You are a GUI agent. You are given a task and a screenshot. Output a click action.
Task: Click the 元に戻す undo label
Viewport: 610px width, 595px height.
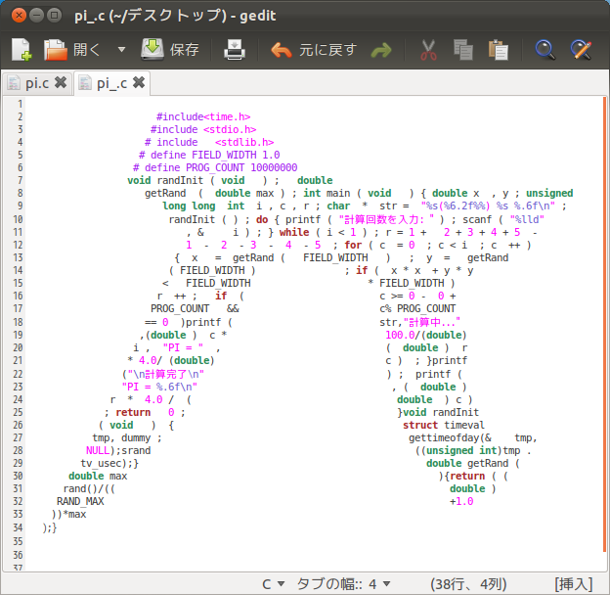(327, 50)
